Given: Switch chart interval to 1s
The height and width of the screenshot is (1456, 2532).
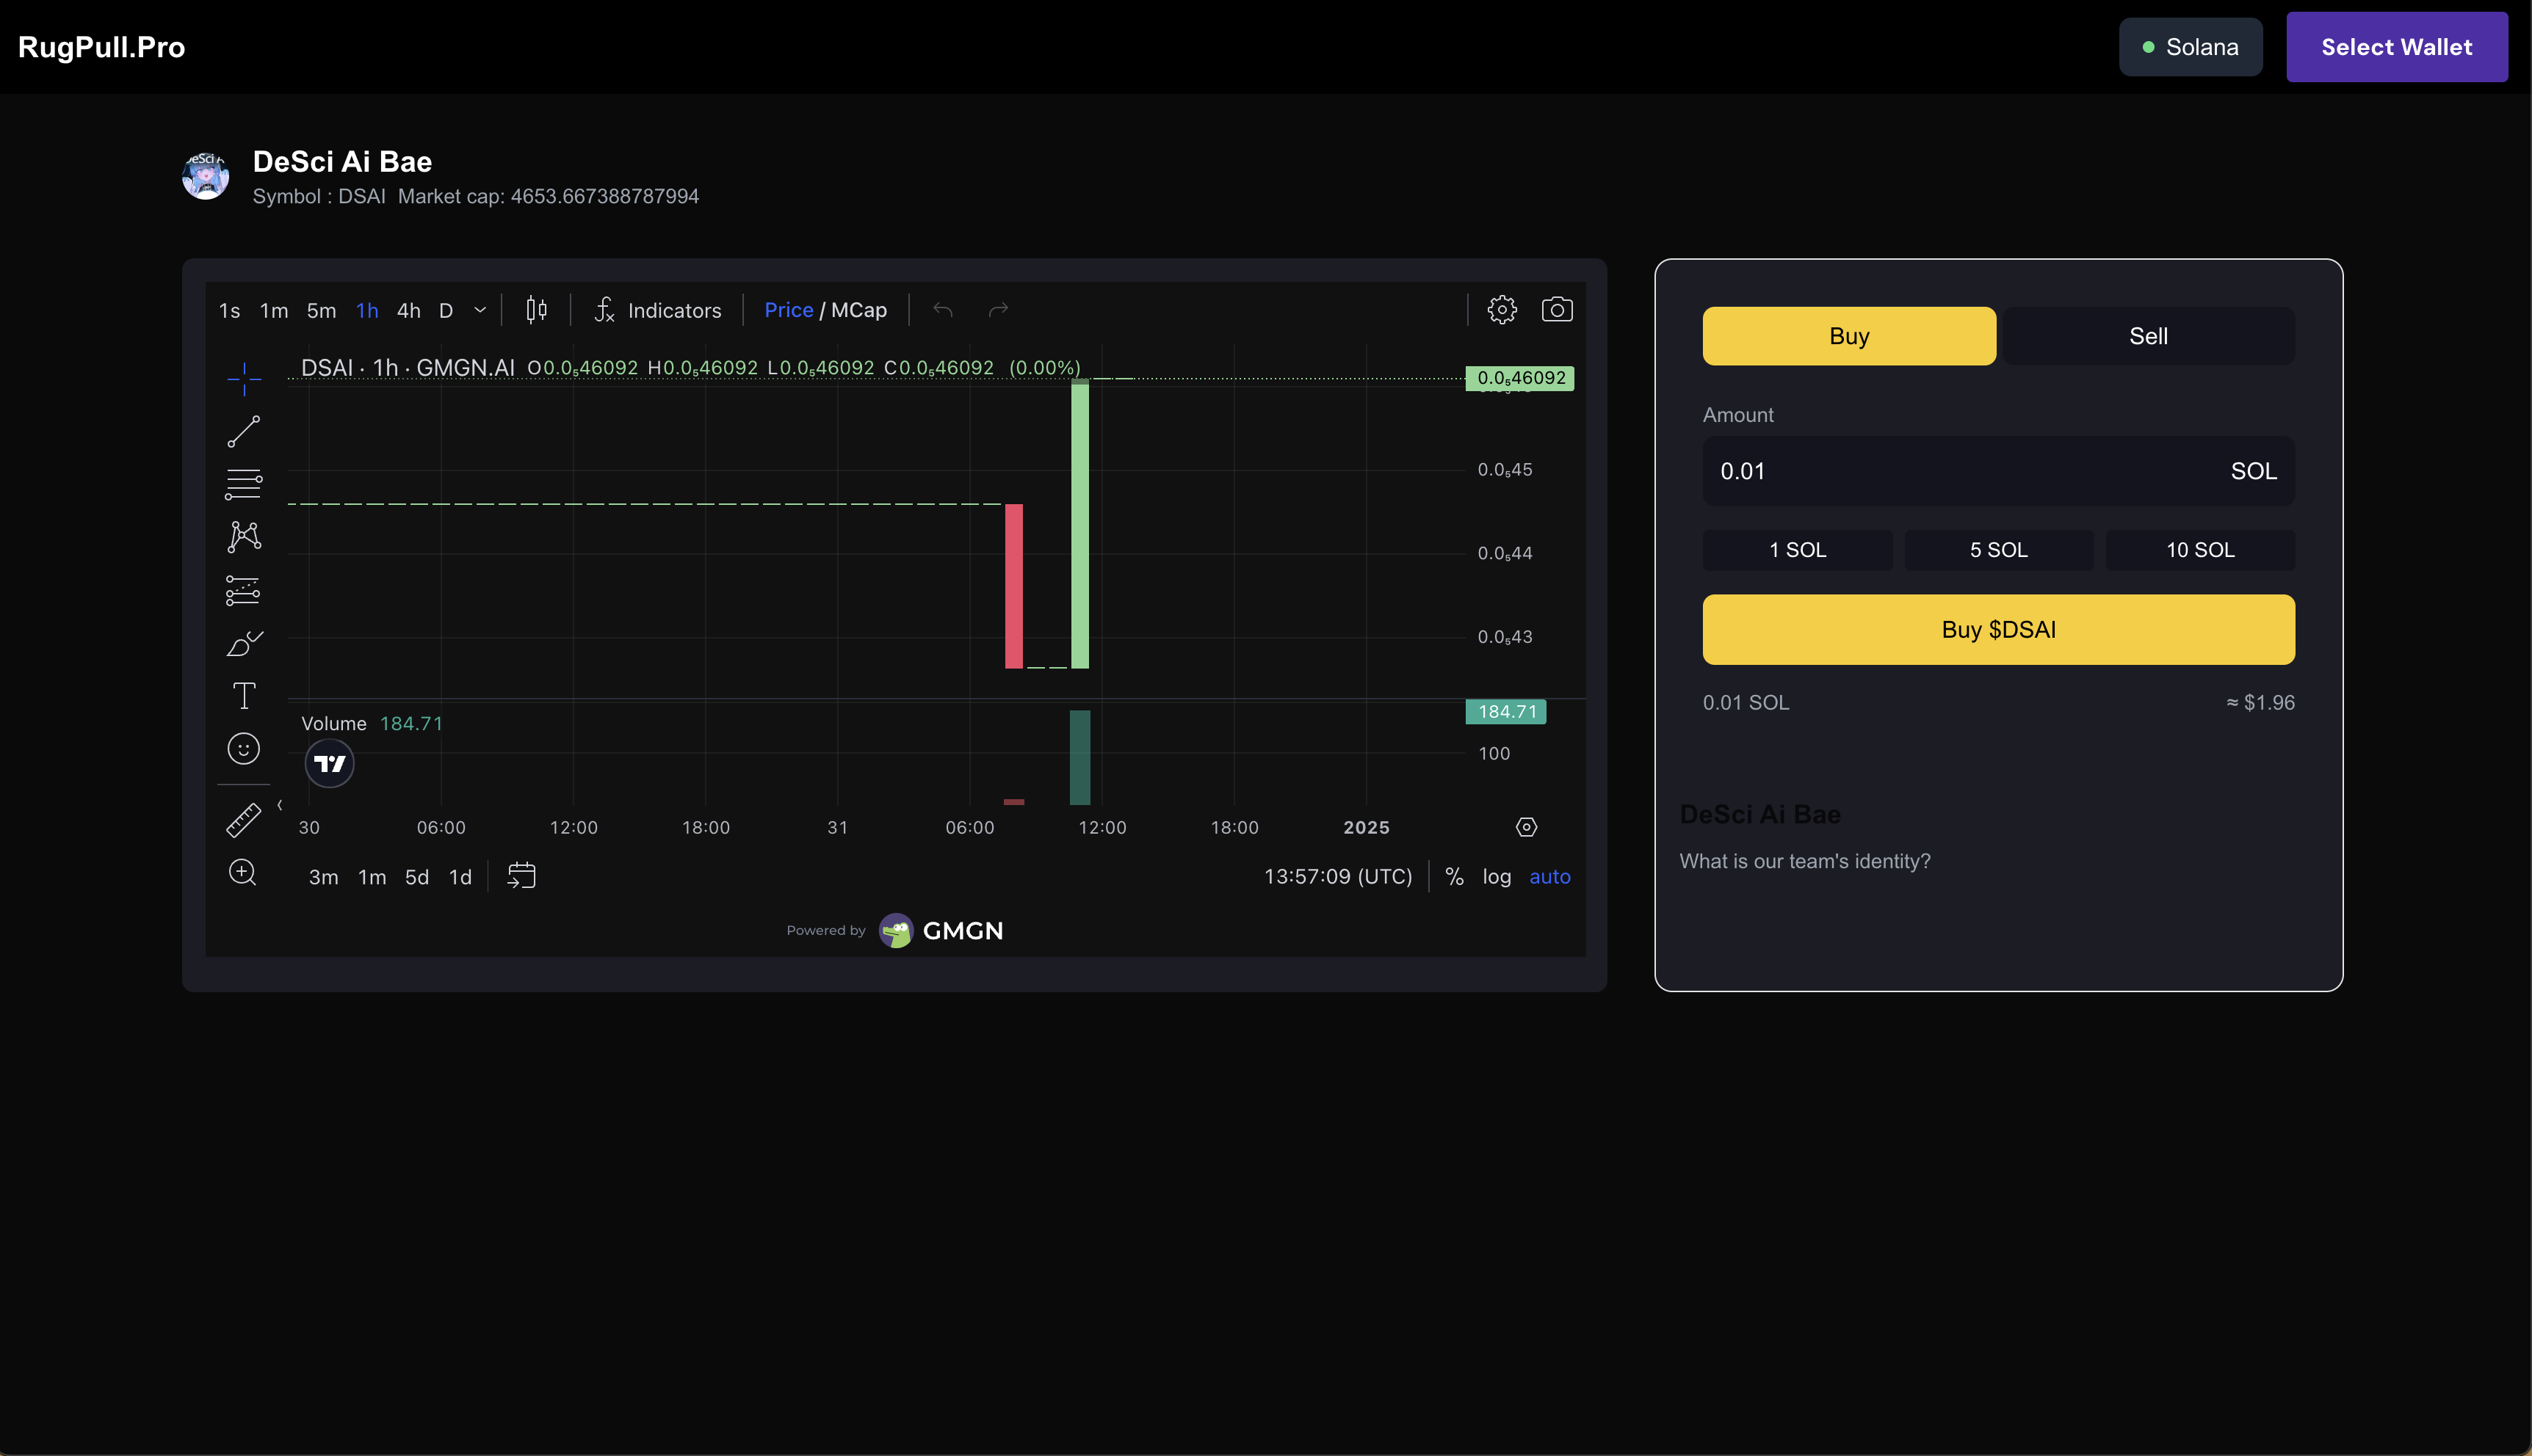Looking at the screenshot, I should pyautogui.click(x=229, y=311).
